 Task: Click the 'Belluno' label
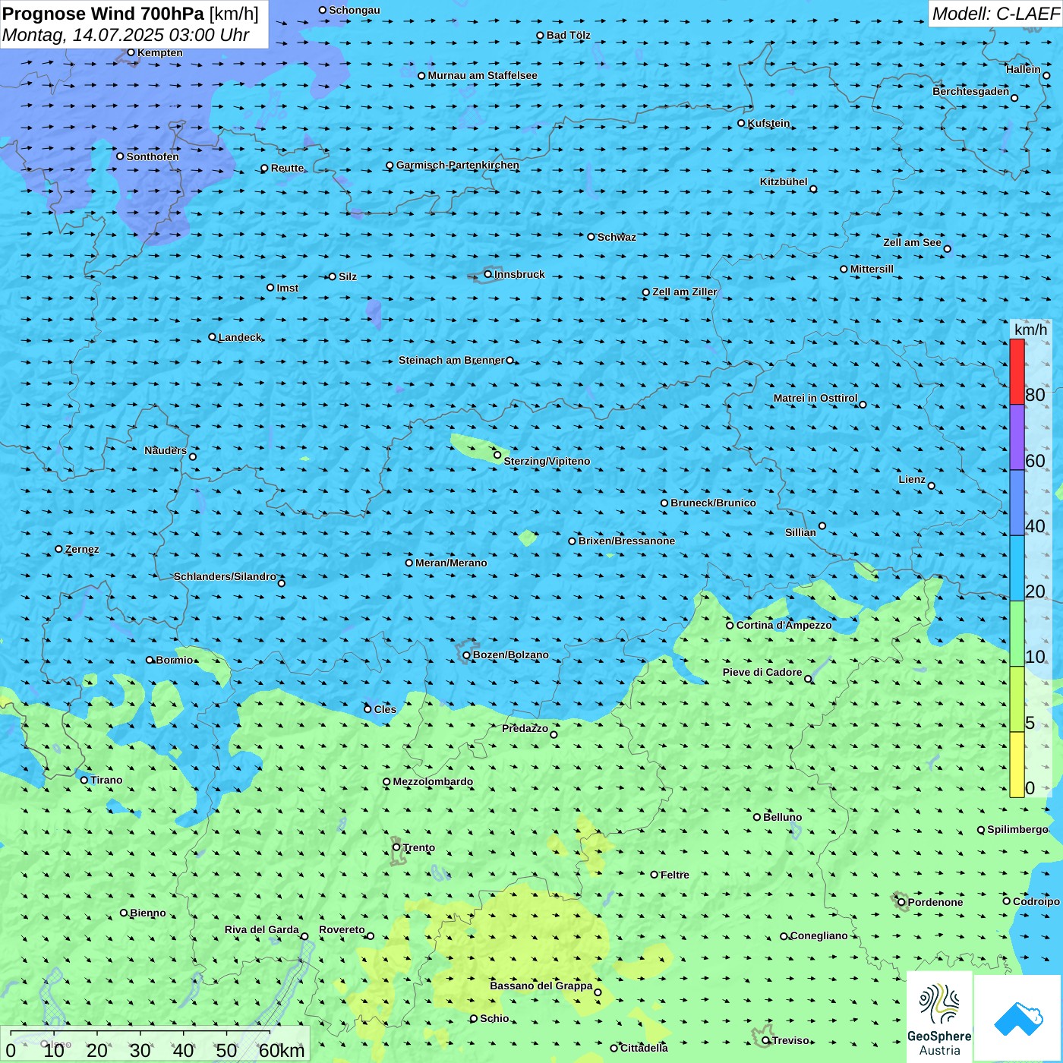point(783,817)
